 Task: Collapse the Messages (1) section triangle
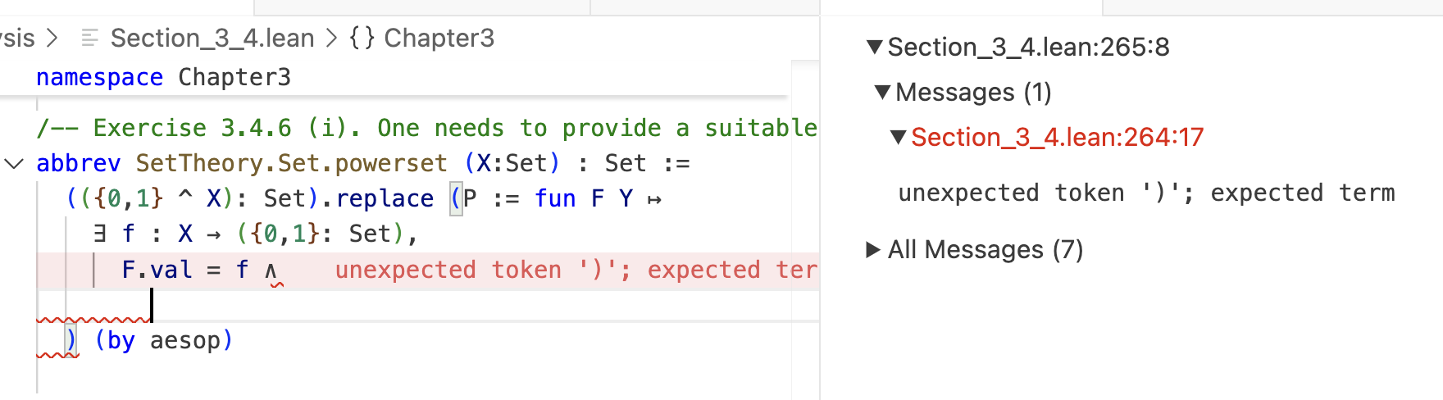[x=882, y=92]
